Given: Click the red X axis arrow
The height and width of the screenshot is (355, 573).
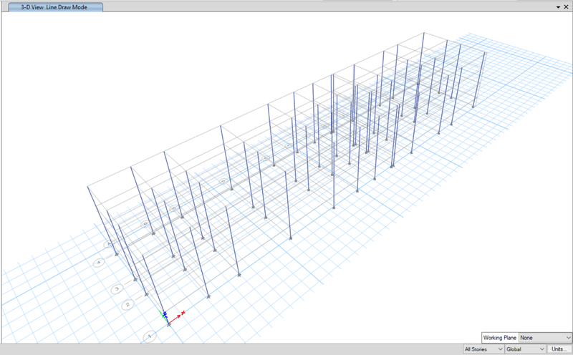Looking at the screenshot, I should click(x=176, y=318).
